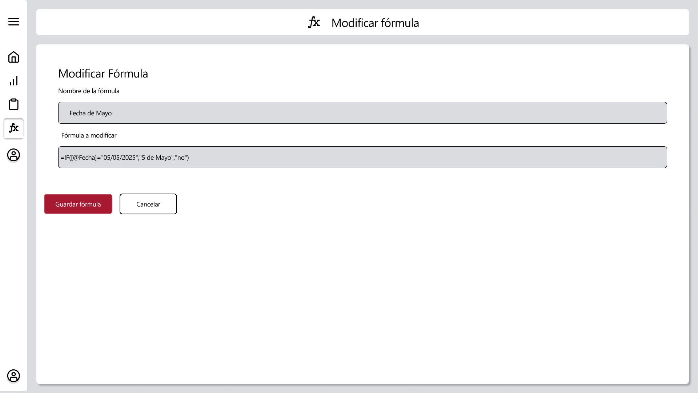Click the 'Nombre de la fórmula' label
This screenshot has width=698, height=393.
(89, 91)
